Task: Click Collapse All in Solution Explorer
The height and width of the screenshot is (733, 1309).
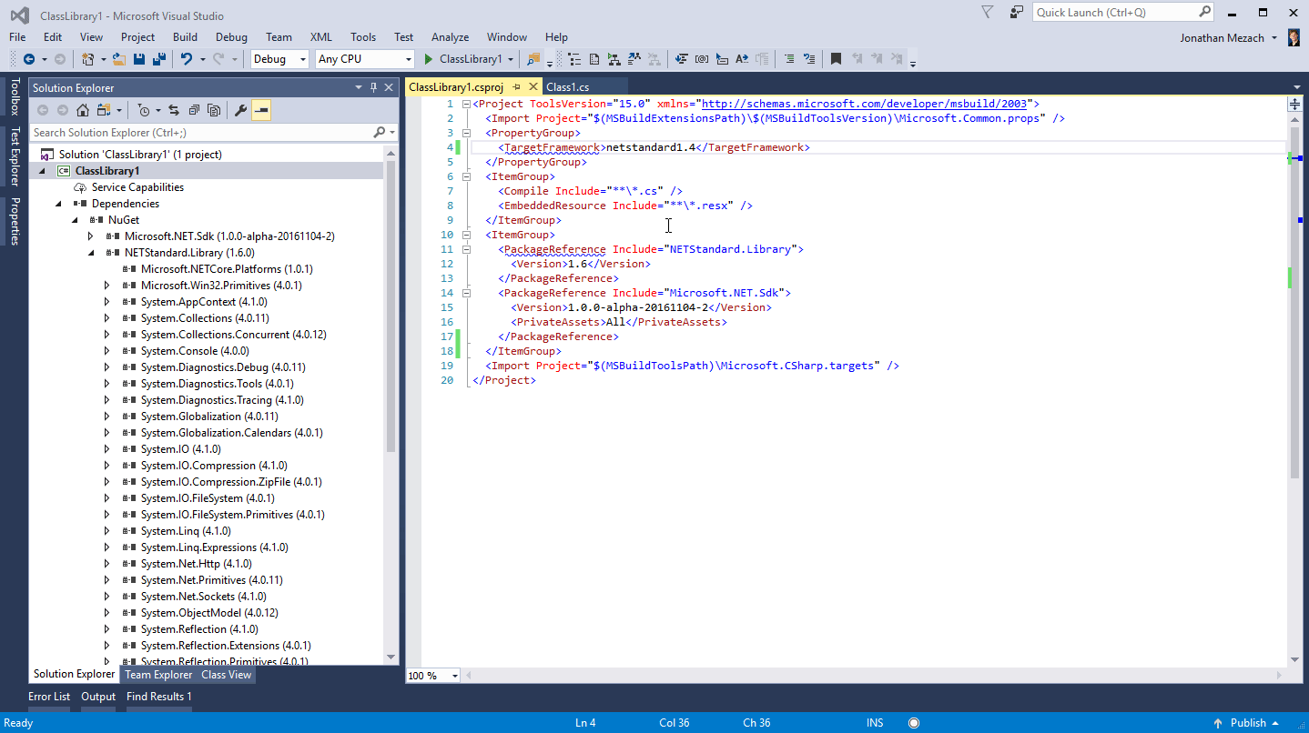Action: (x=194, y=110)
